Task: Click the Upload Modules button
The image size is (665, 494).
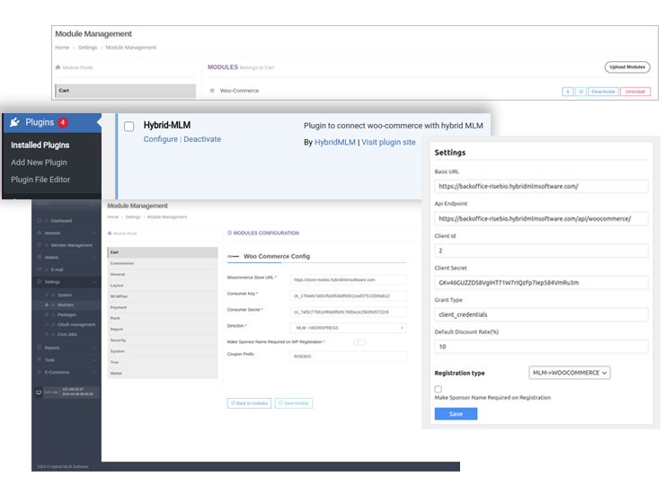Action: coord(627,67)
